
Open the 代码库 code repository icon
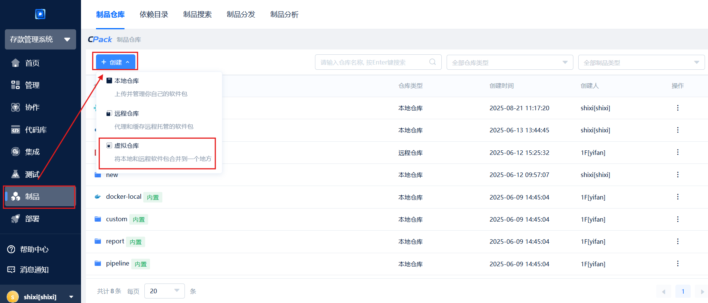15,130
